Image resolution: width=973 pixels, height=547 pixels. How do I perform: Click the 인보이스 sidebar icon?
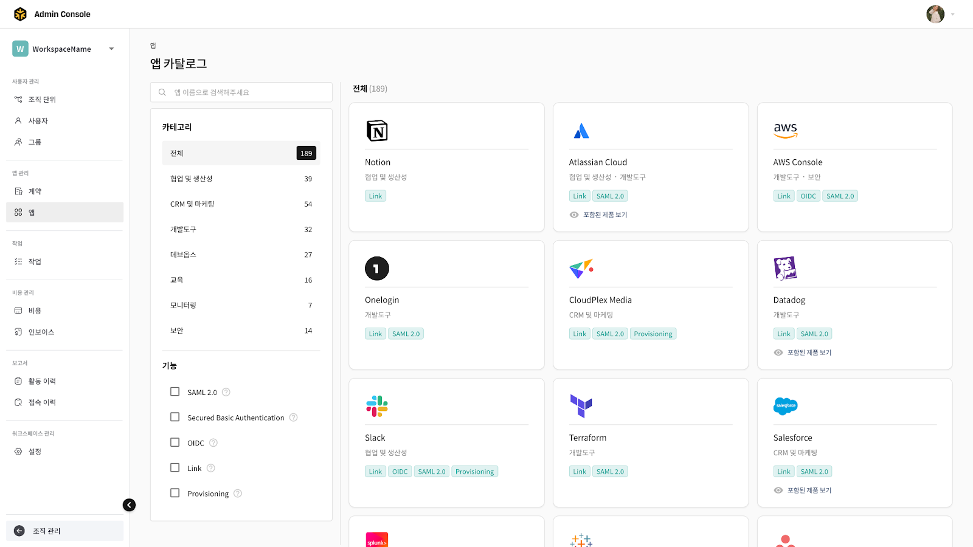[x=18, y=332]
